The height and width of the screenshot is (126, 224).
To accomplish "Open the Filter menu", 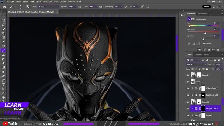I will 45,2.
